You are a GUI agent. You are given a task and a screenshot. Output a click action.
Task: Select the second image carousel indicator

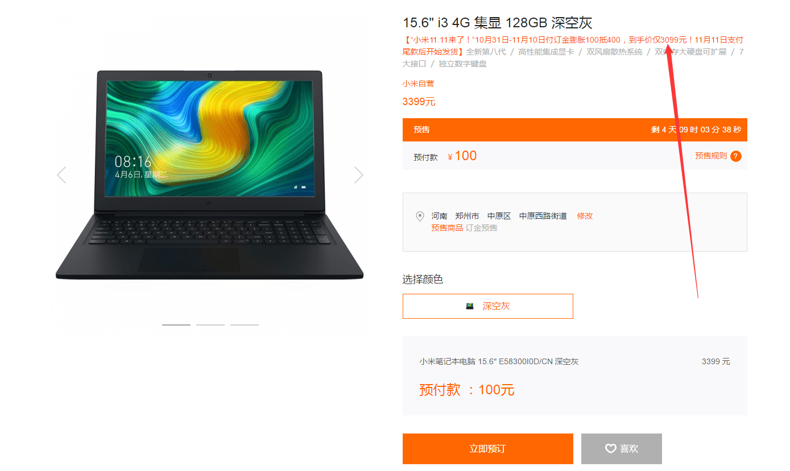click(x=210, y=325)
